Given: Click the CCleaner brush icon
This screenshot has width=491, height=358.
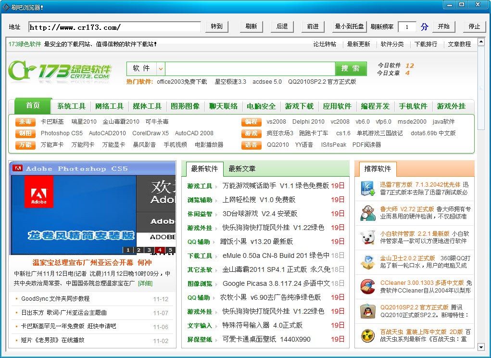Looking at the screenshot, I should pyautogui.click(x=367, y=287).
